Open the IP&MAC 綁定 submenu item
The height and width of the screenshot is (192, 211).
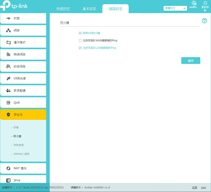[22, 154]
